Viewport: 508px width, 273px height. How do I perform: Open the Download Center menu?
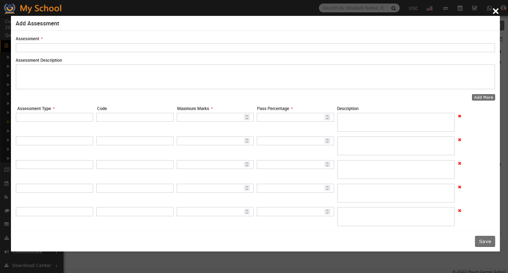32,266
